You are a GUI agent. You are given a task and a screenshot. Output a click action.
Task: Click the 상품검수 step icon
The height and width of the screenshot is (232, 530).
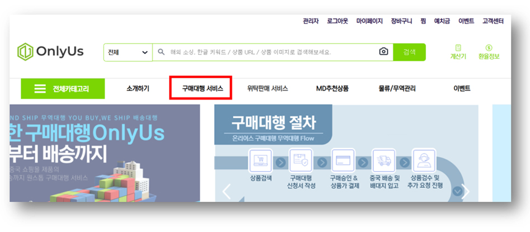click(x=424, y=162)
